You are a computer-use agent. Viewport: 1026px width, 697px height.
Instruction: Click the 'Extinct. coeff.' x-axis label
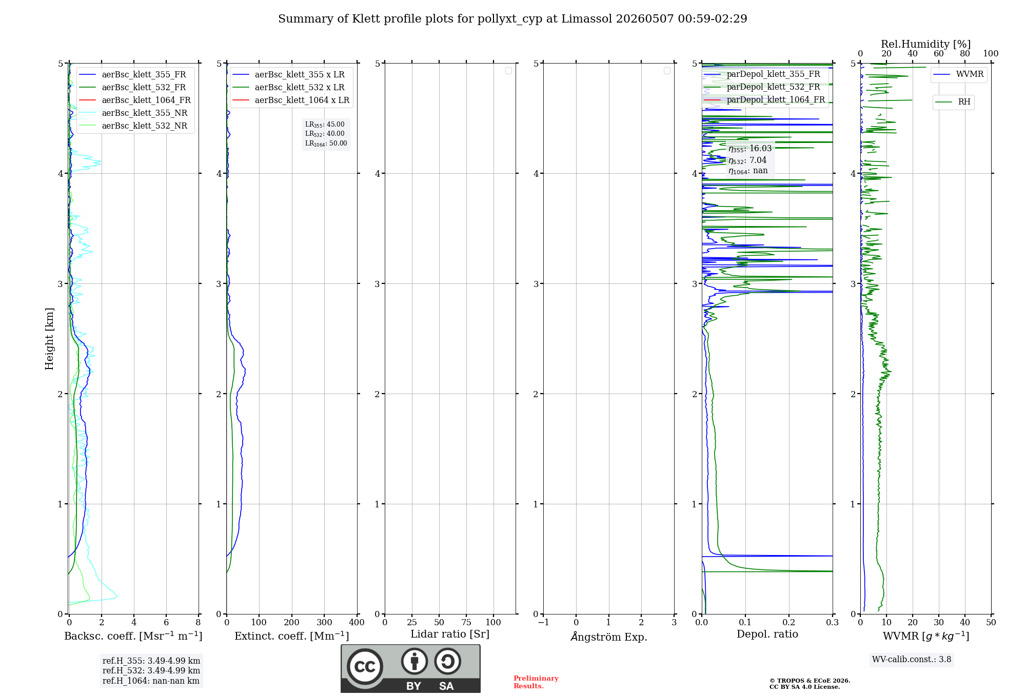click(x=292, y=636)
